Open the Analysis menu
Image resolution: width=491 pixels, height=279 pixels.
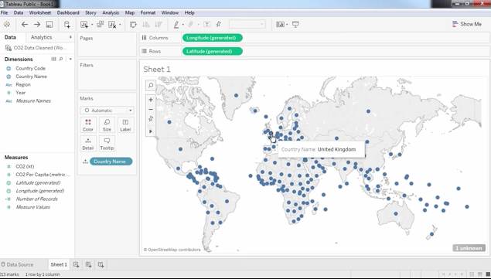tap(111, 13)
